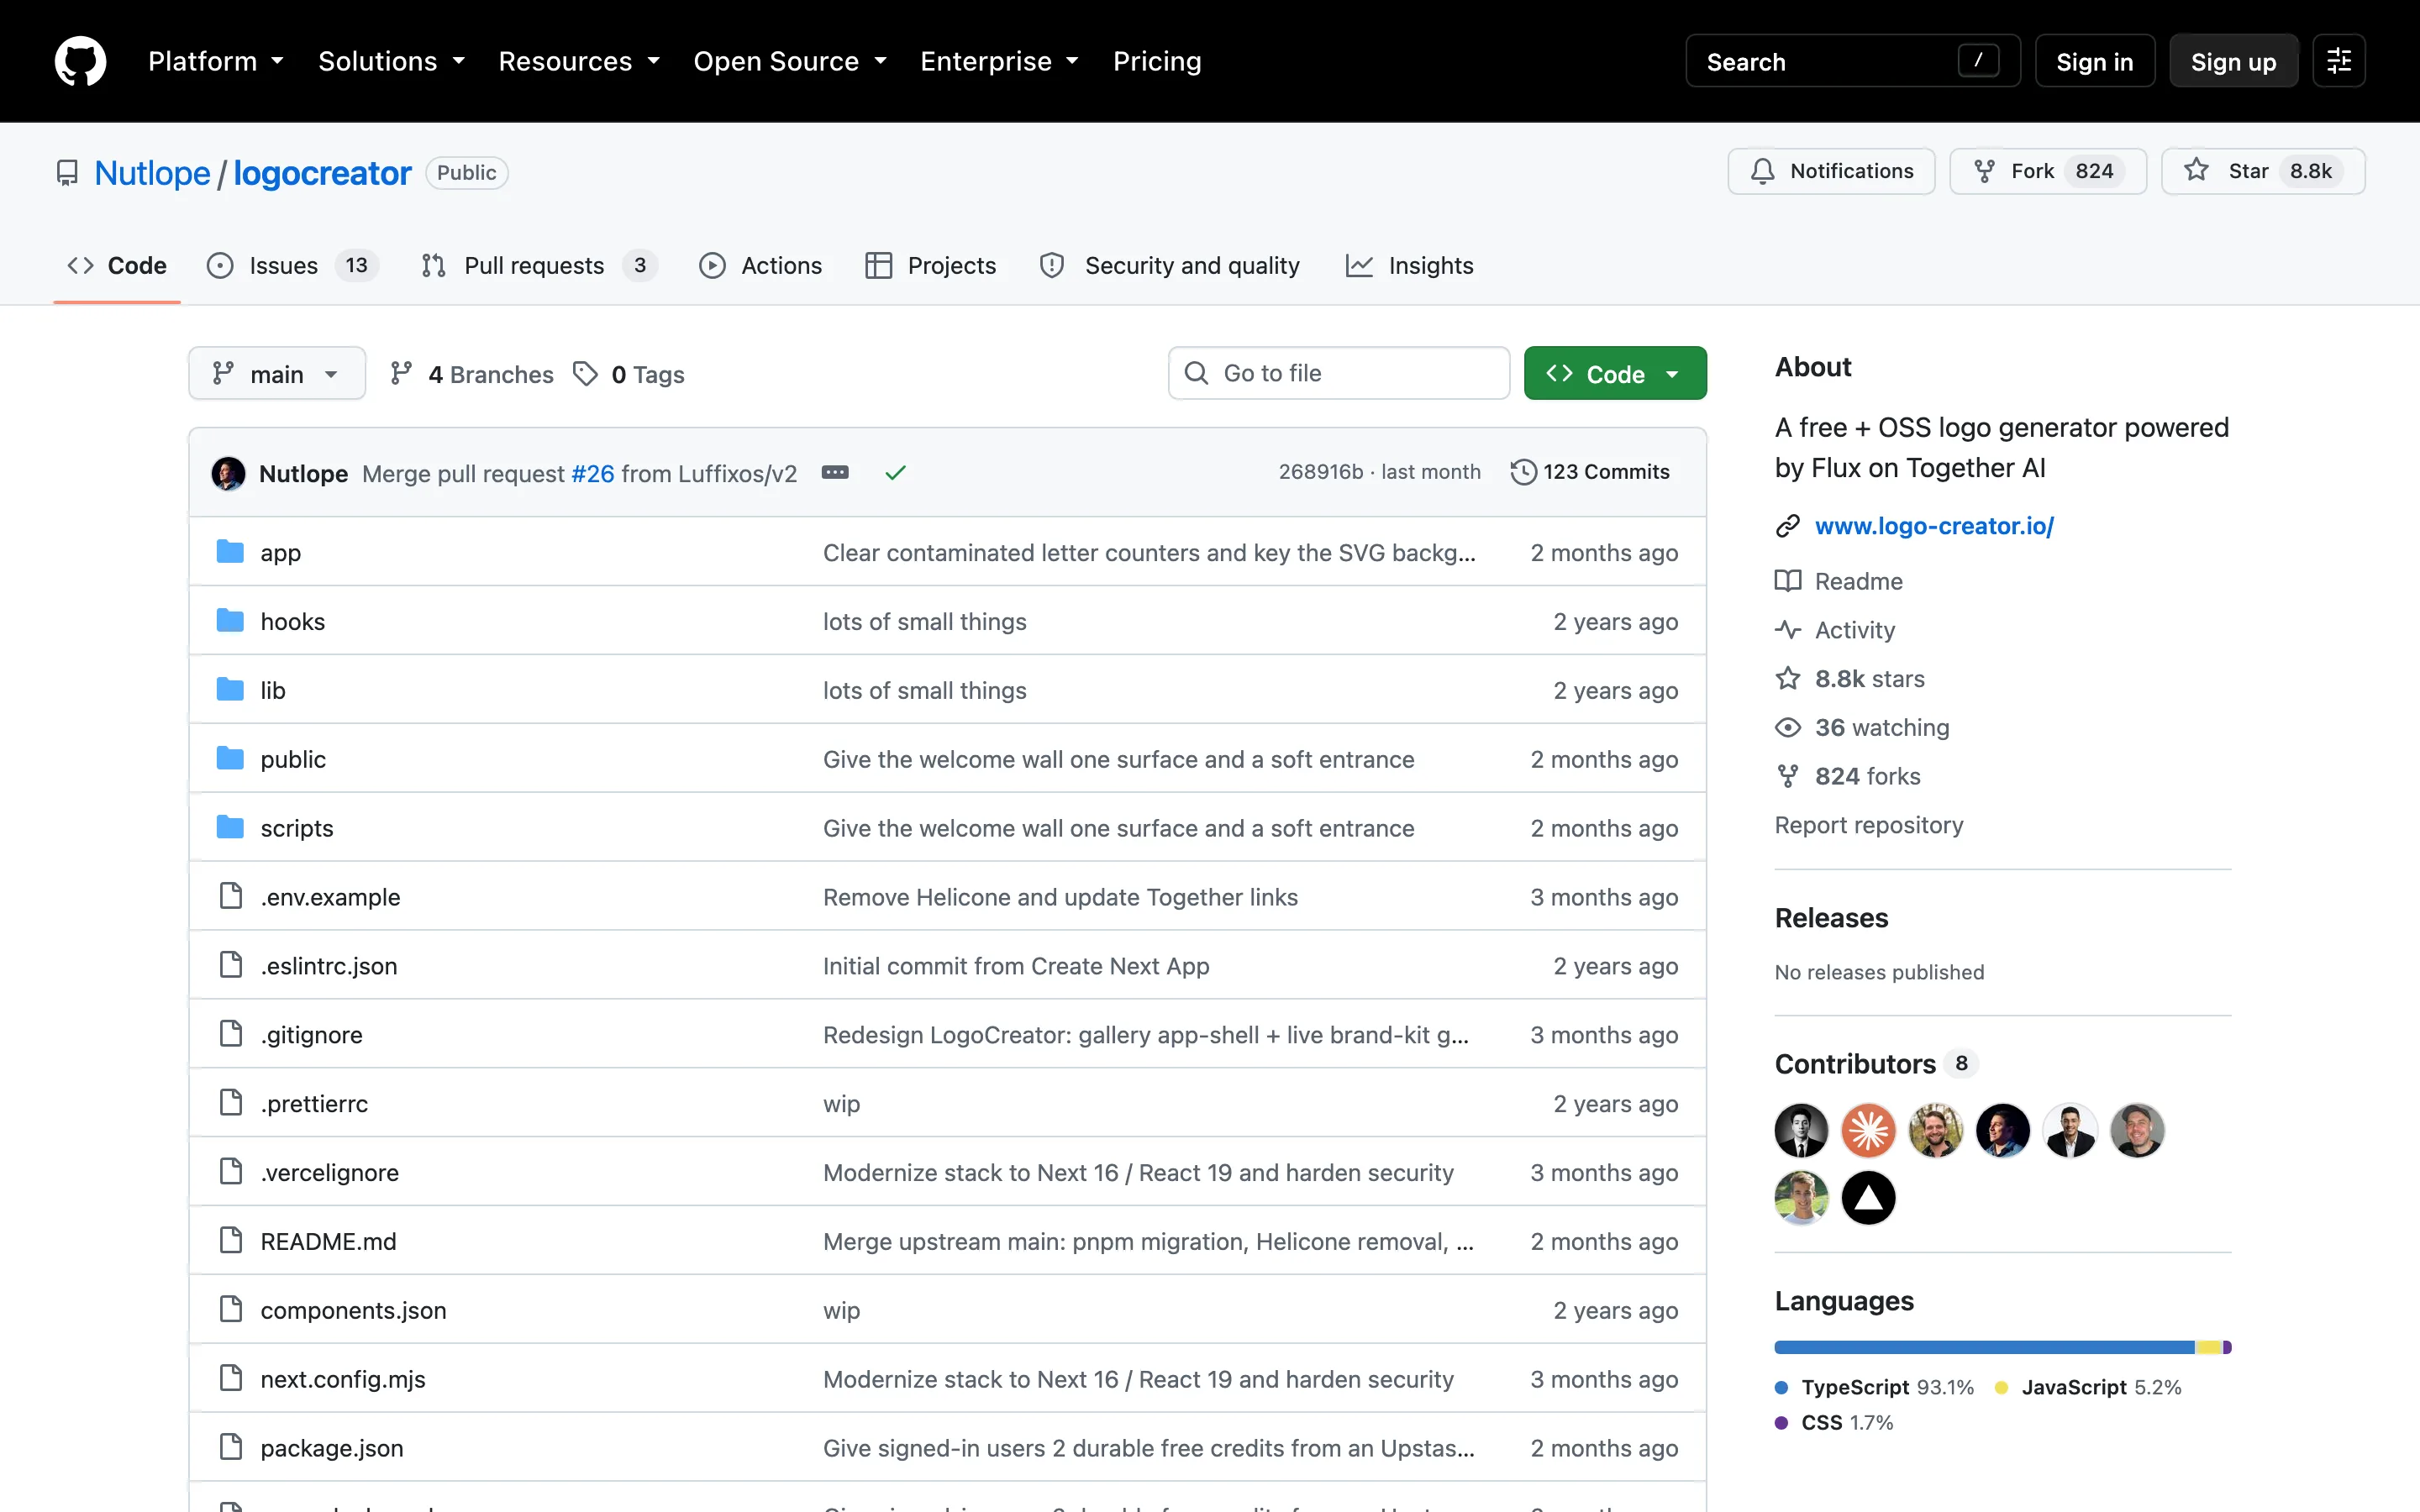
Task: Click the file icon beside .eslintrc.json
Action: [231, 965]
